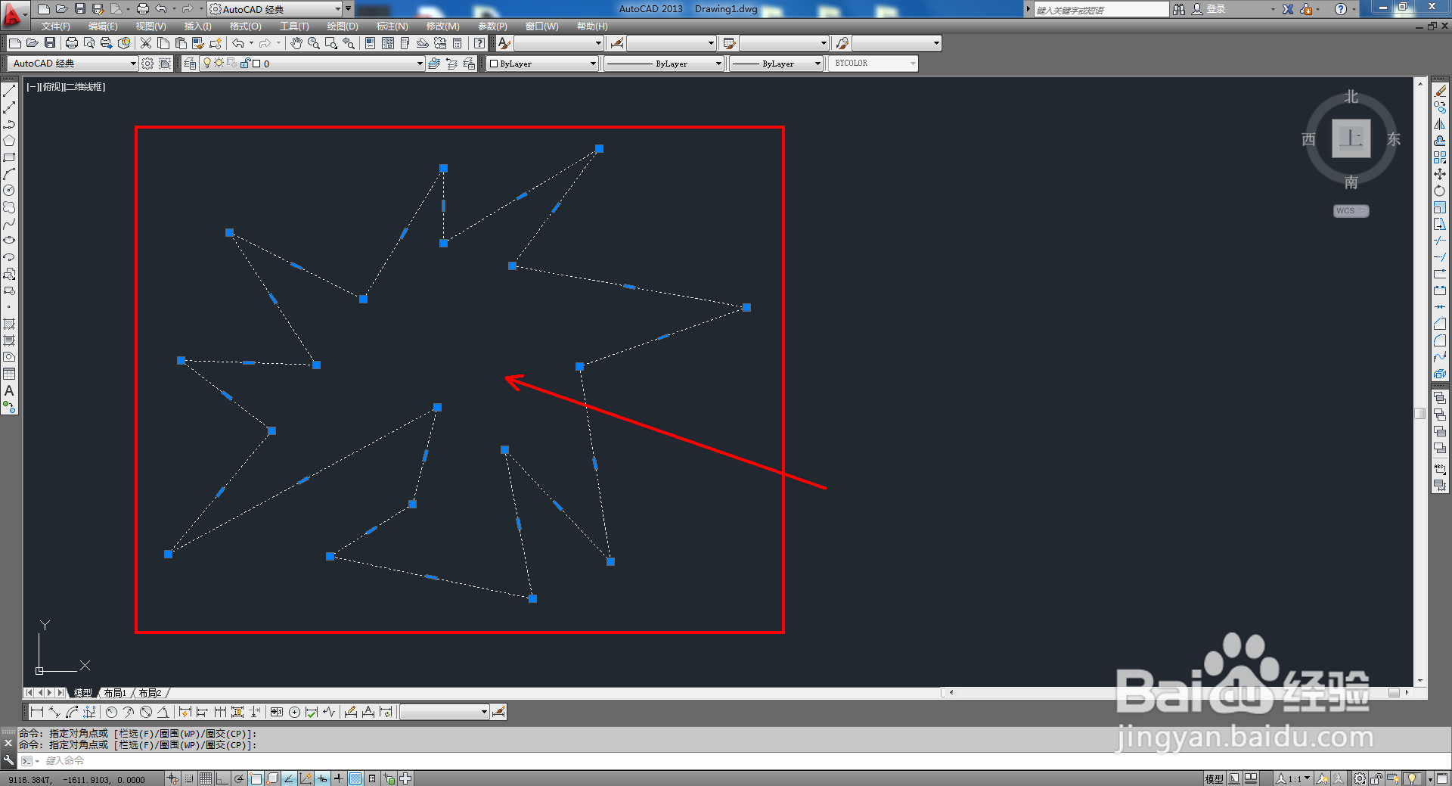Expand the text style dropdown
The width and height of the screenshot is (1452, 786).
[x=598, y=43]
